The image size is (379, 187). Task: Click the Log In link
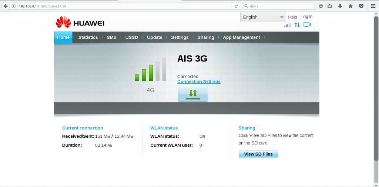pos(306,16)
